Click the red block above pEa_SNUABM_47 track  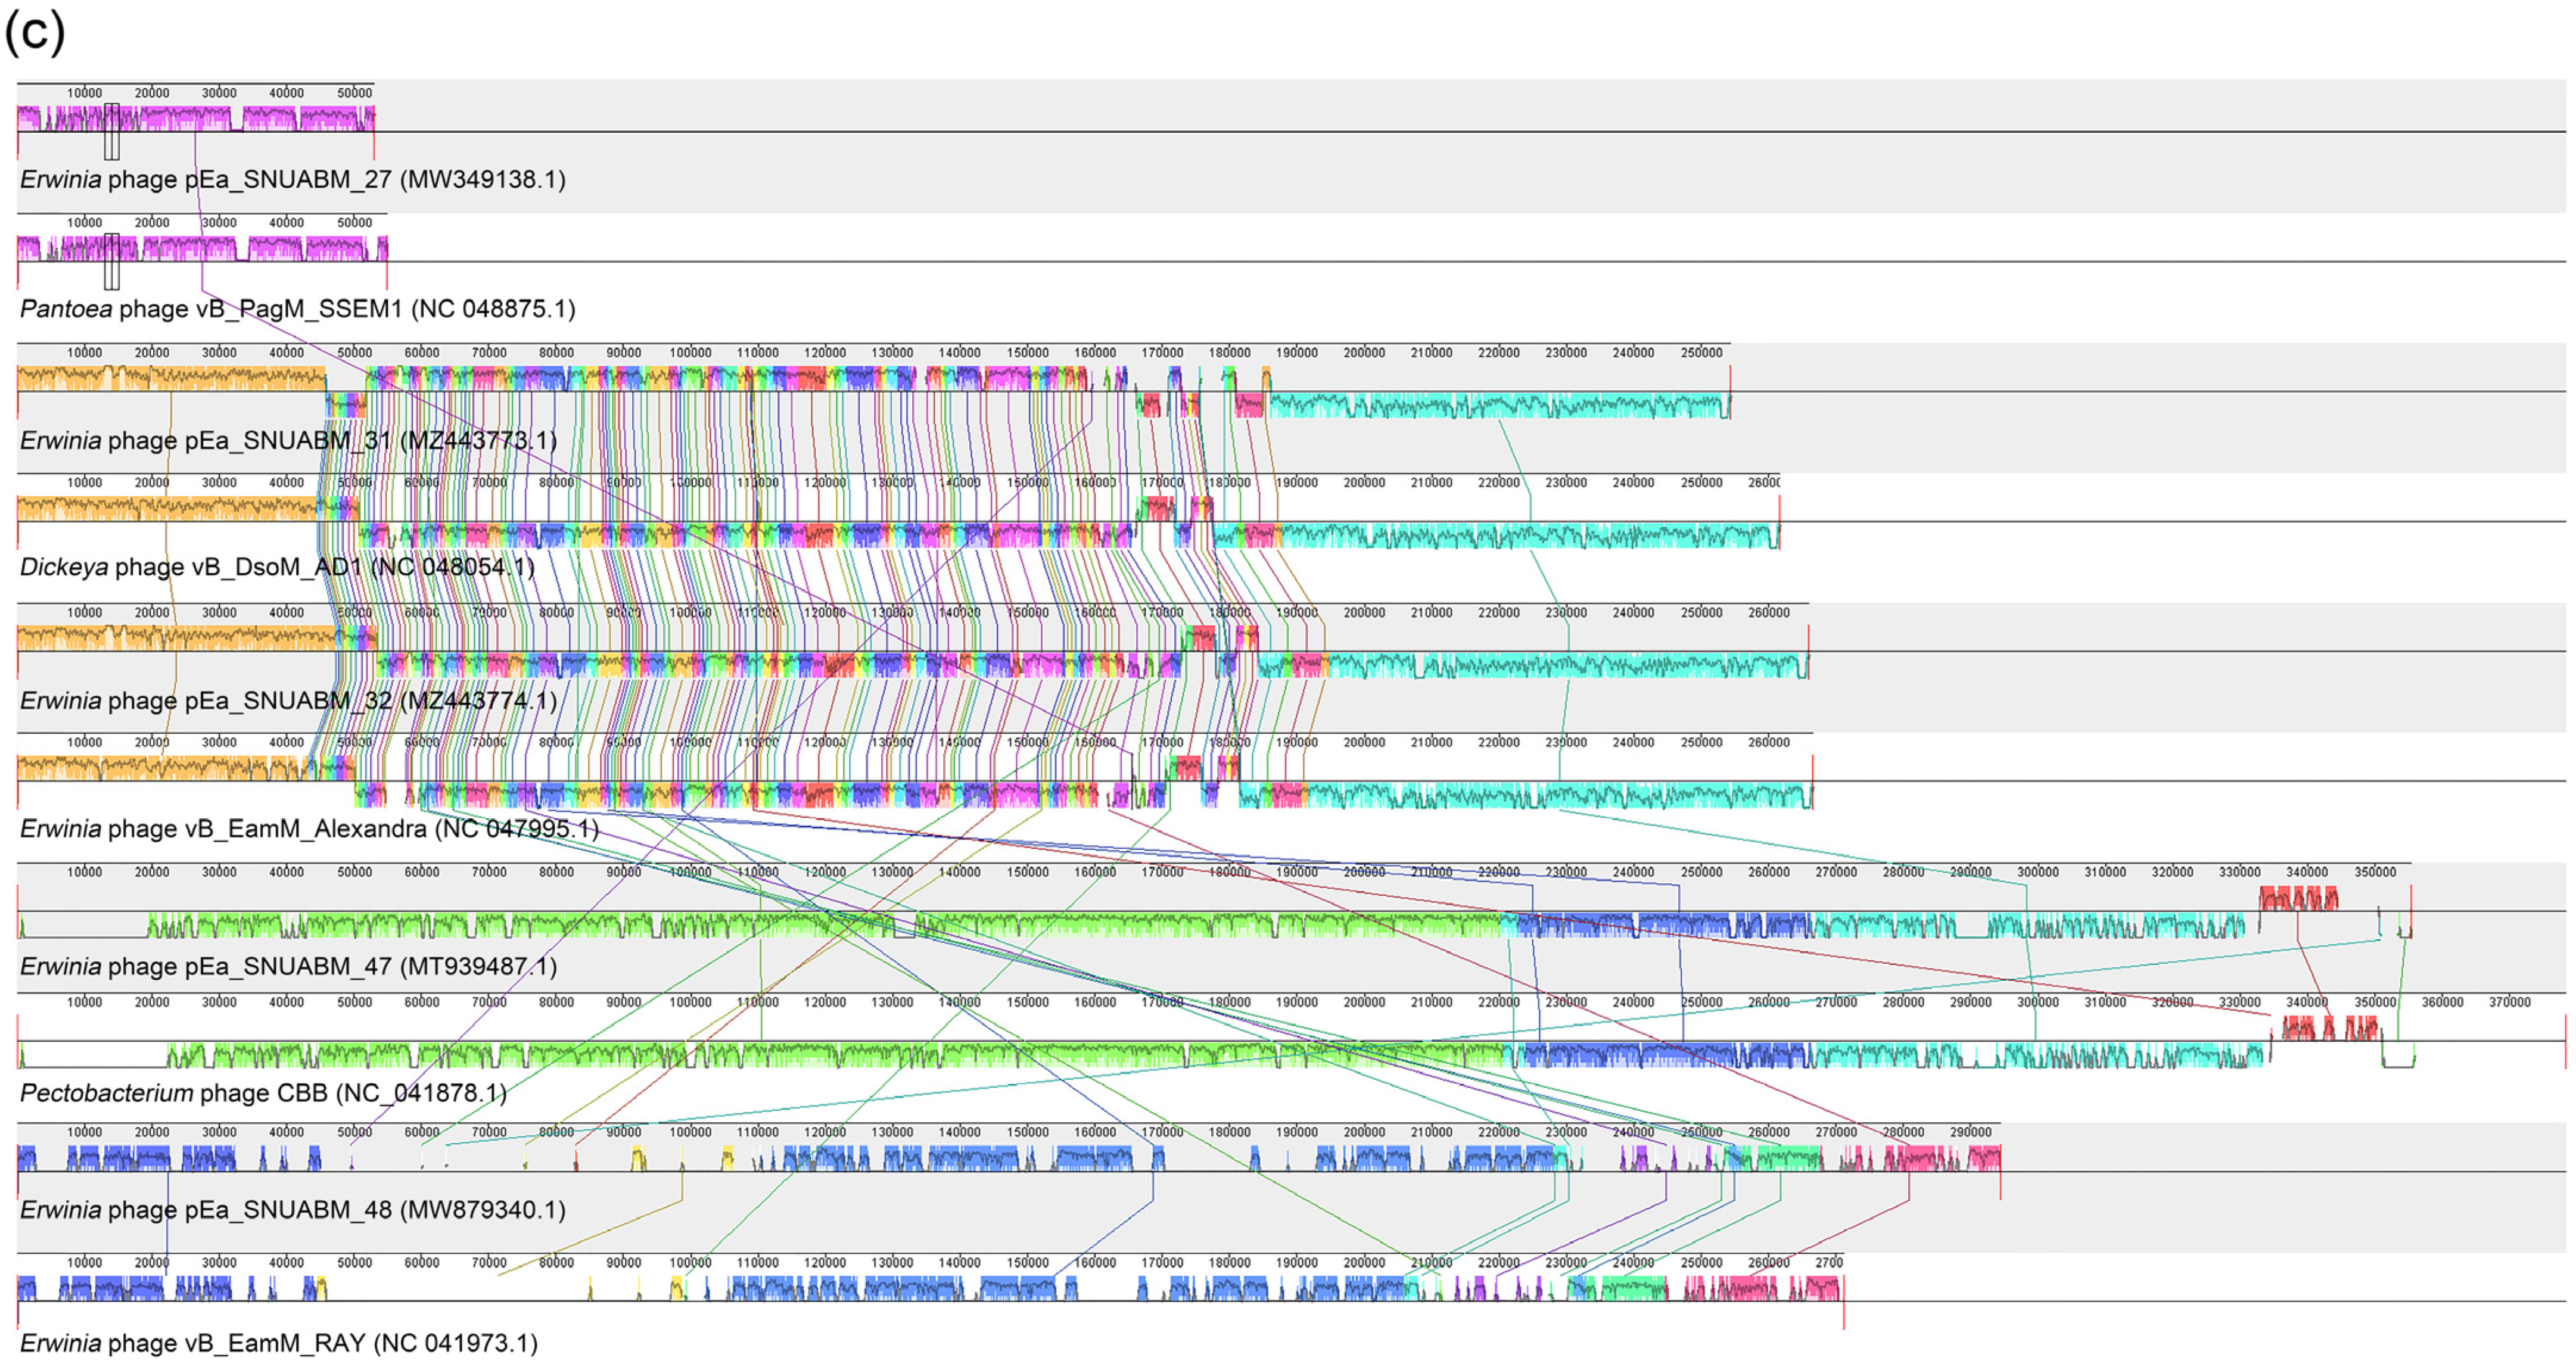pyautogui.click(x=2298, y=898)
